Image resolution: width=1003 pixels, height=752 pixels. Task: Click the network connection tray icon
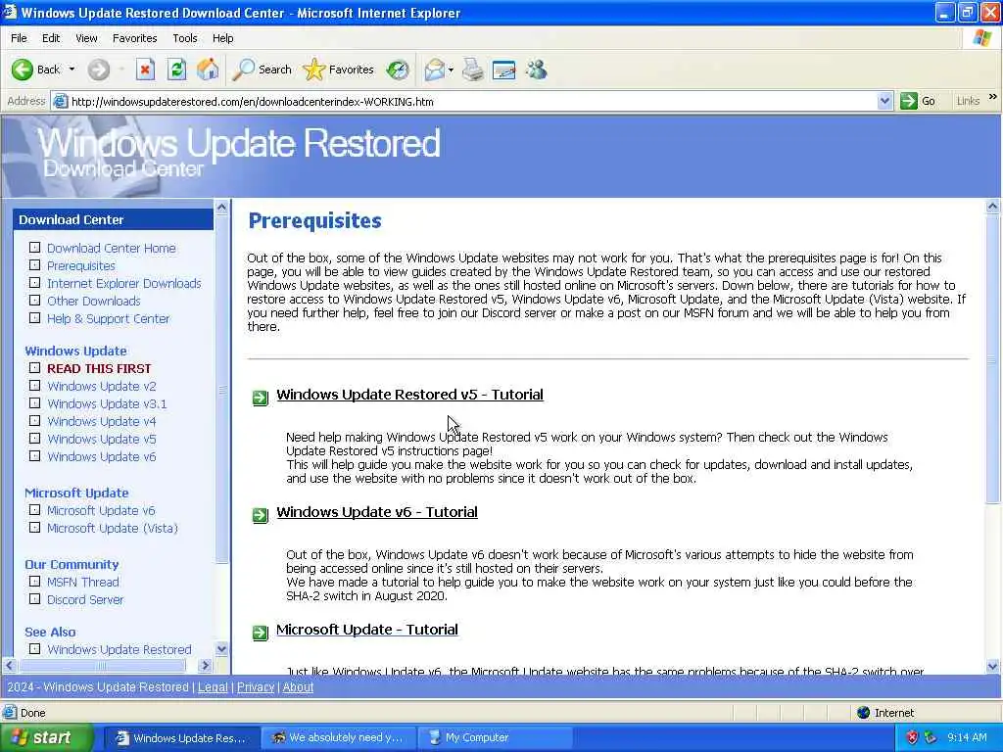[x=931, y=737]
